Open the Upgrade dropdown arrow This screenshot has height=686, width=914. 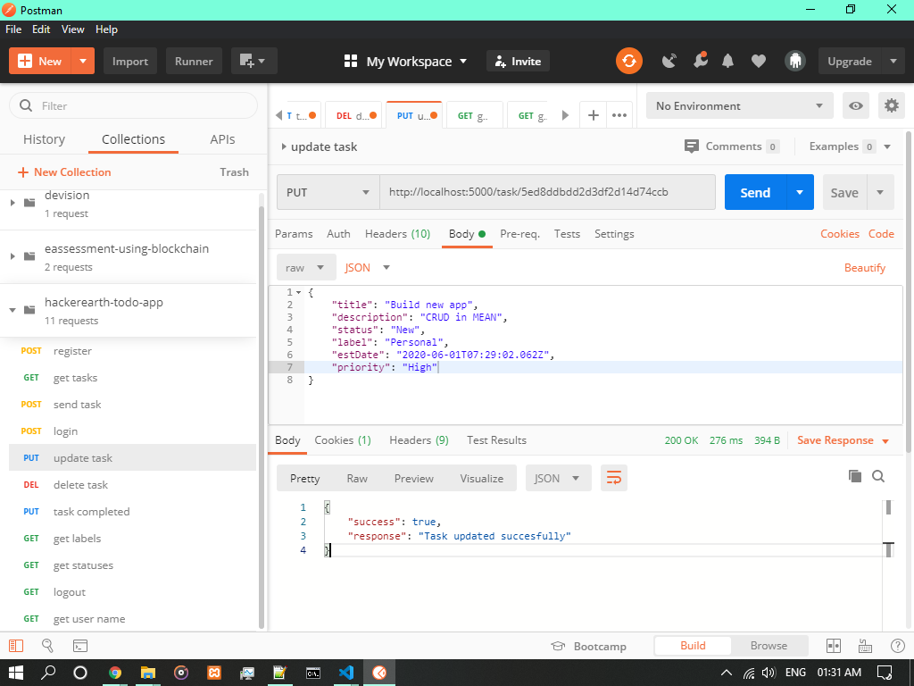click(x=893, y=61)
